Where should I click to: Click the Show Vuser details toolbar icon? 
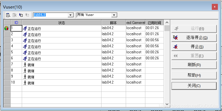pos(8,15)
